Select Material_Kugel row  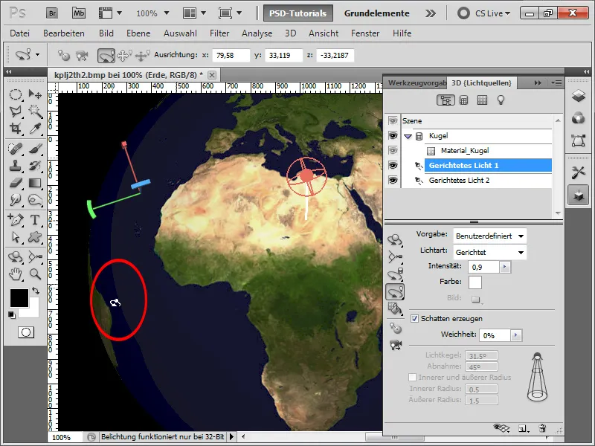tap(488, 151)
